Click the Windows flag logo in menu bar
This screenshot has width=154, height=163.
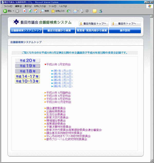pos(150,6)
